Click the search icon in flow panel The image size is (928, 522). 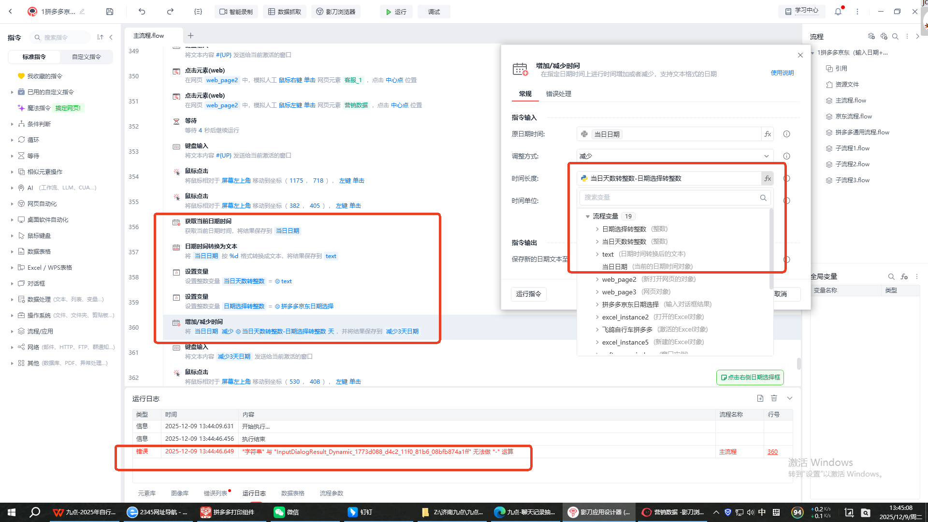click(895, 36)
